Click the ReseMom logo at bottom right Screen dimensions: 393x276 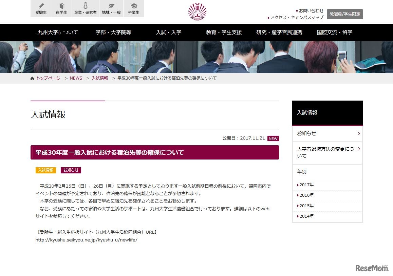(371, 267)
